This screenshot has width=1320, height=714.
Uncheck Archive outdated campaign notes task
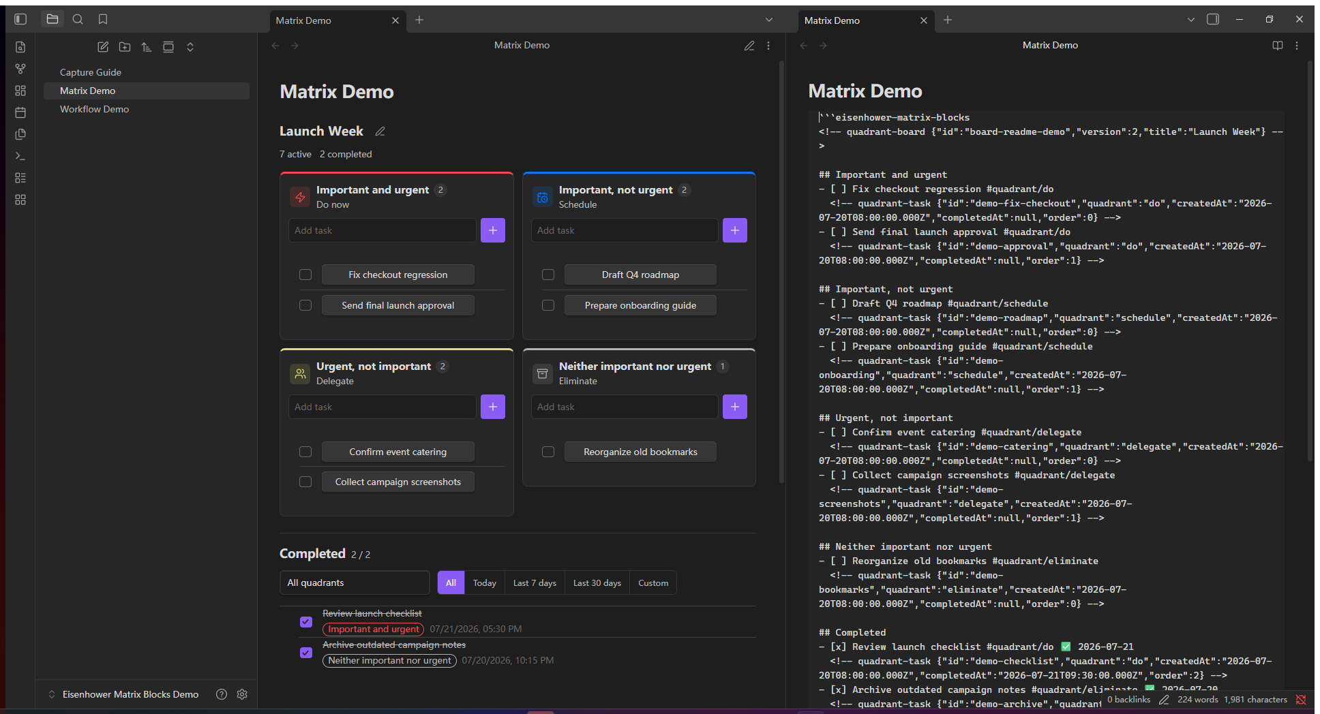click(x=306, y=653)
